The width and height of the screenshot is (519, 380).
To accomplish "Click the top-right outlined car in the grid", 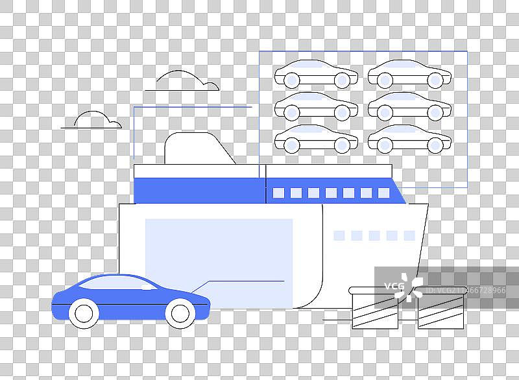I will click(x=409, y=75).
